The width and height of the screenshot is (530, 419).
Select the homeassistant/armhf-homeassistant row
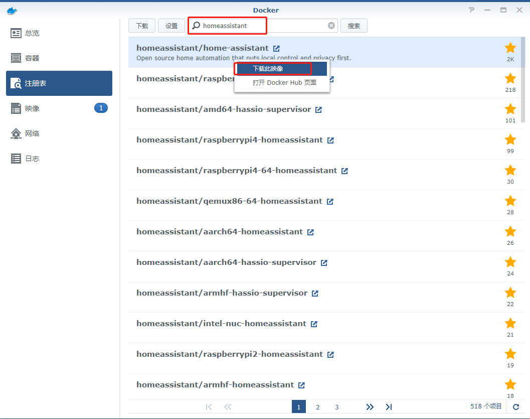point(325,386)
